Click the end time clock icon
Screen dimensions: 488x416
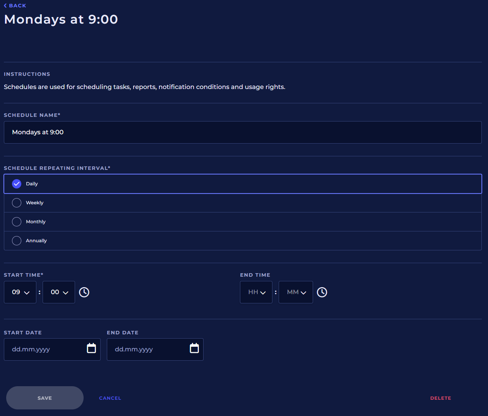tap(322, 292)
